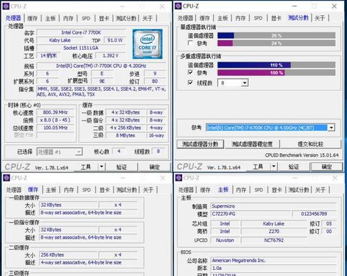Select 关于 tab in benchmark window
Image resolution: width=347 pixels, height=276 pixels.
point(320,18)
